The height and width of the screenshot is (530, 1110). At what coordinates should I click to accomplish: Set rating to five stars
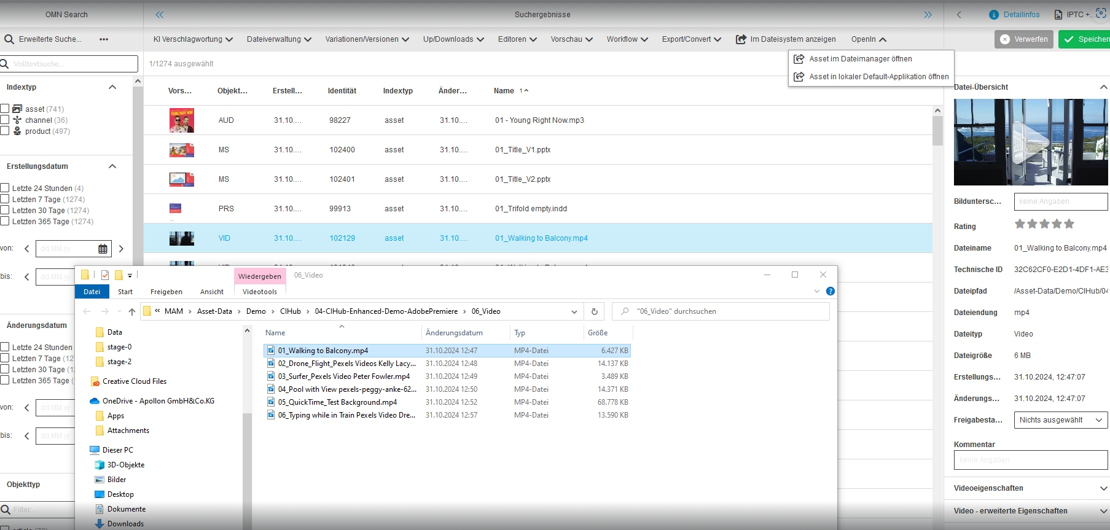tap(1069, 224)
